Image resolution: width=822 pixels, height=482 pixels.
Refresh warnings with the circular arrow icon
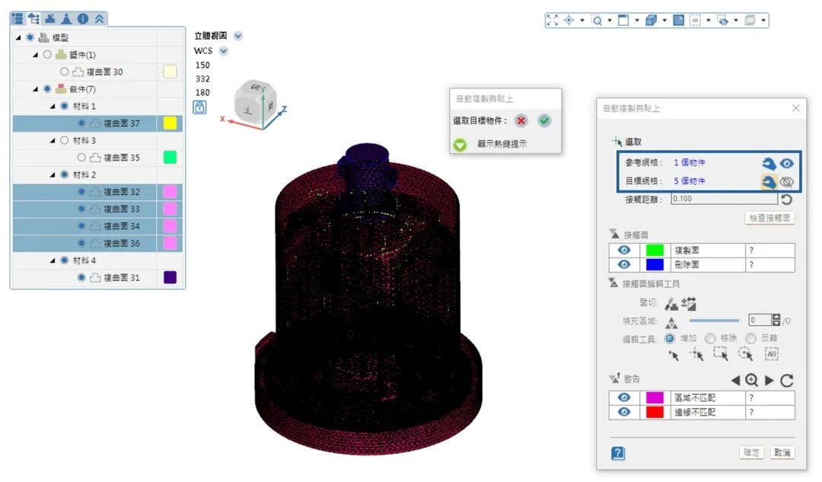(x=787, y=380)
